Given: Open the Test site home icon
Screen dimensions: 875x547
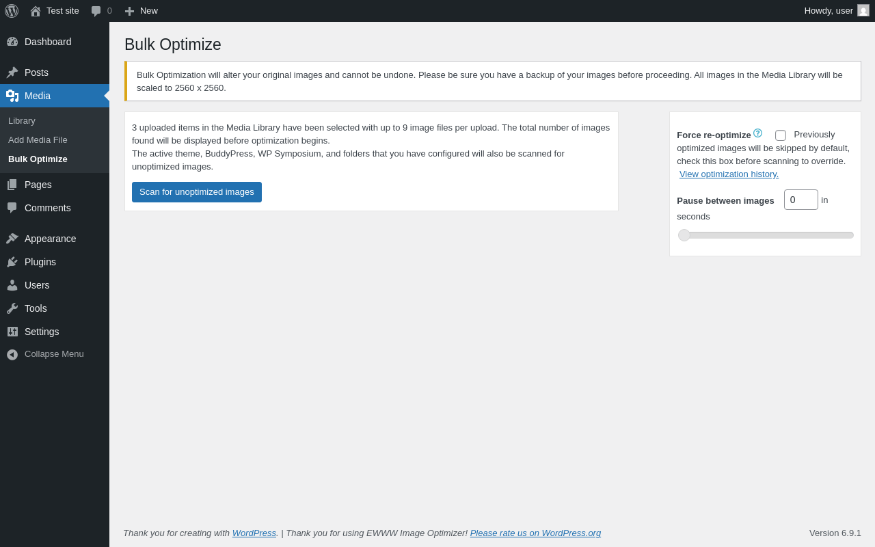Looking at the screenshot, I should 36,11.
